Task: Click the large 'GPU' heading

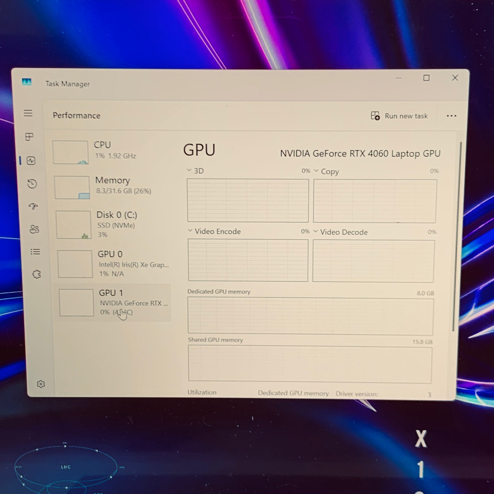Action: [199, 150]
